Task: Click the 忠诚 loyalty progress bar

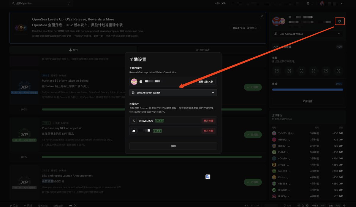Action: coord(308,90)
